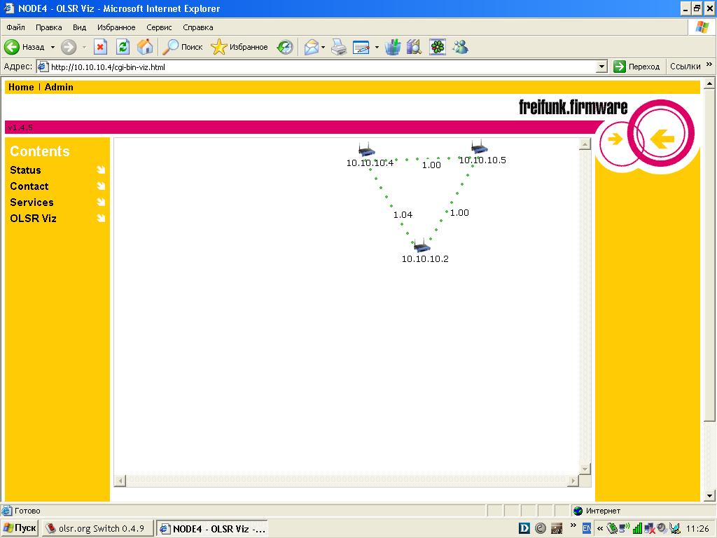Screen dimensions: 717x538
Task: Click the 1.04 link quality value
Action: 403,214
